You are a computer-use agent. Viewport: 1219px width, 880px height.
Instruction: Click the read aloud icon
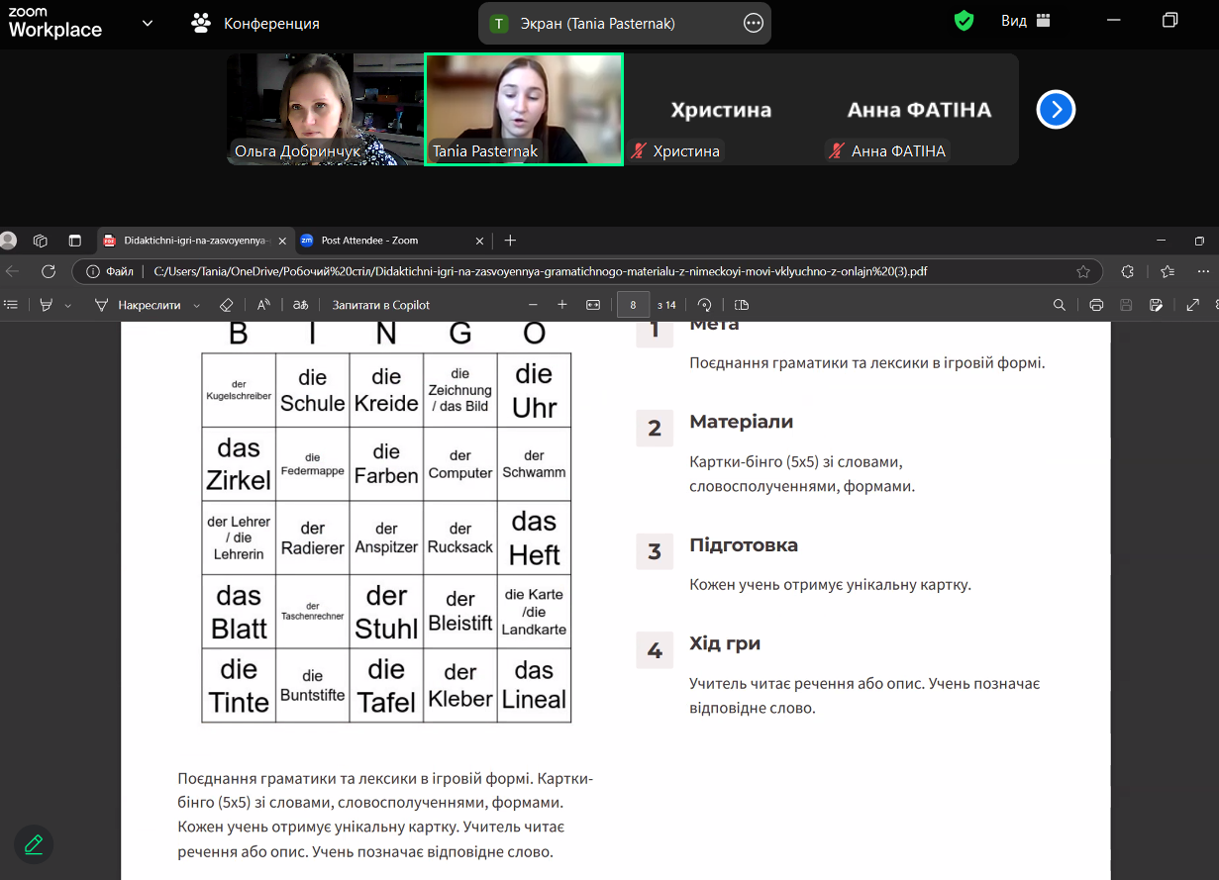tap(263, 305)
